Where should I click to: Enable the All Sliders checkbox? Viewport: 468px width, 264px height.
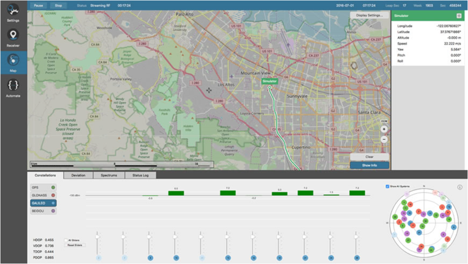[66, 240]
